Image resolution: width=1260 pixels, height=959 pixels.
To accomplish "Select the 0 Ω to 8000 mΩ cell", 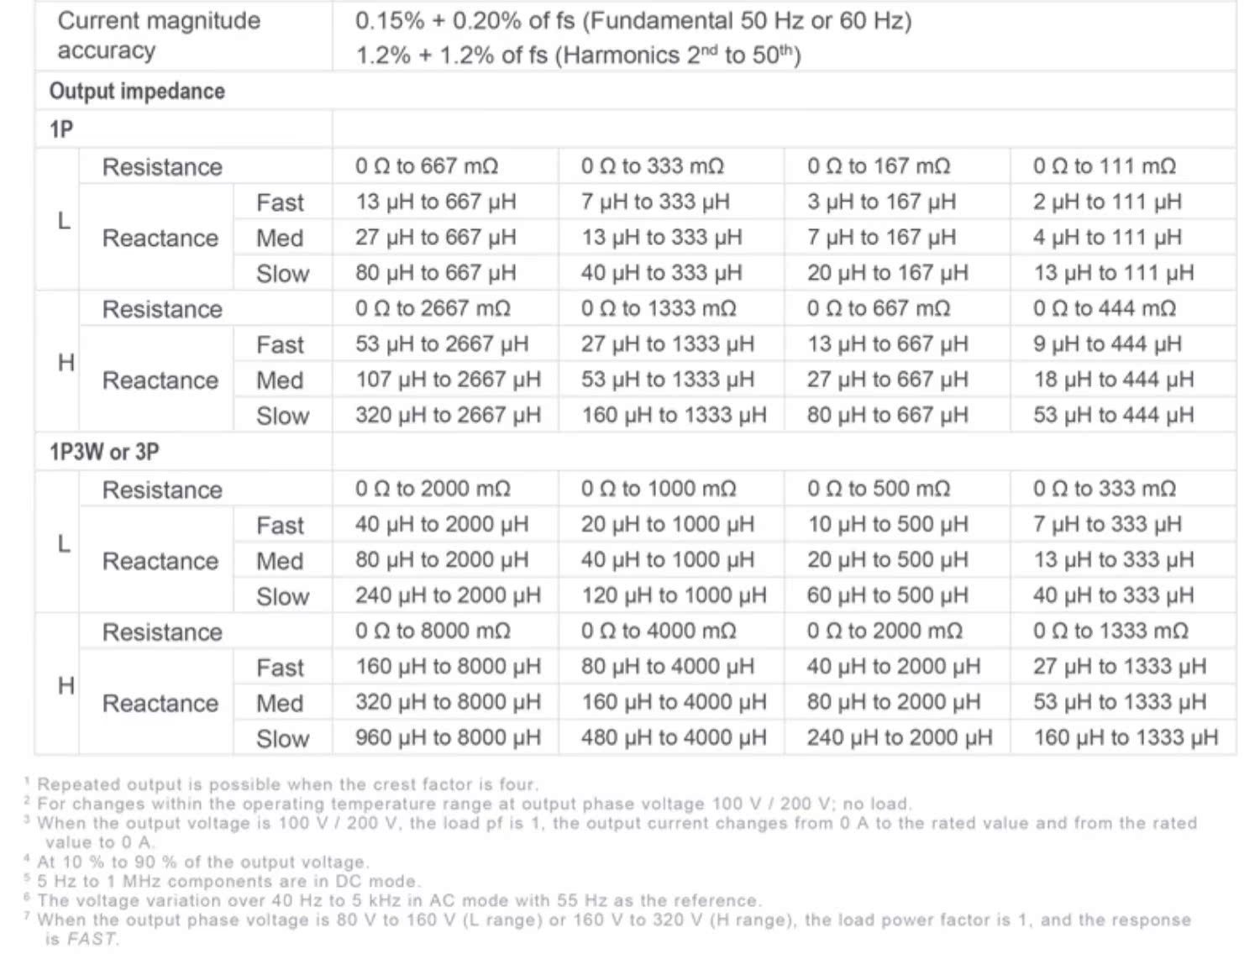I will click(433, 631).
